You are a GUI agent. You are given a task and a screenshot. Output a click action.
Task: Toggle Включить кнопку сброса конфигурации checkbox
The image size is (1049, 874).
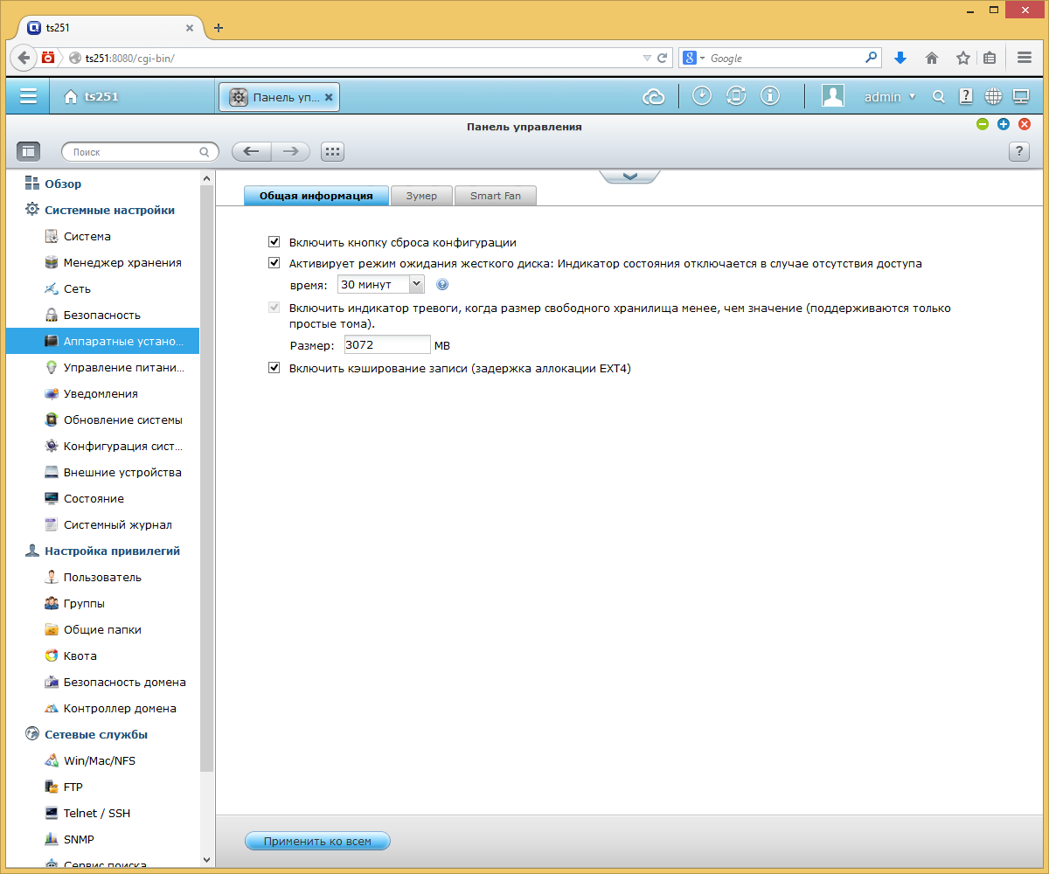(274, 242)
